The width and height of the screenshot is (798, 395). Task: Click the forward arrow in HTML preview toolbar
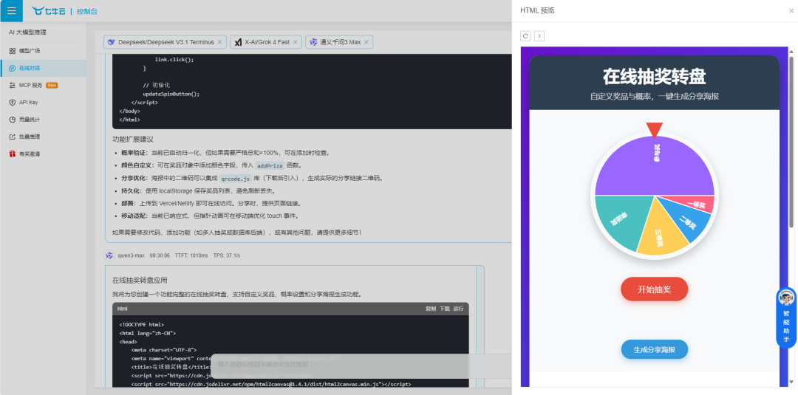pos(539,35)
